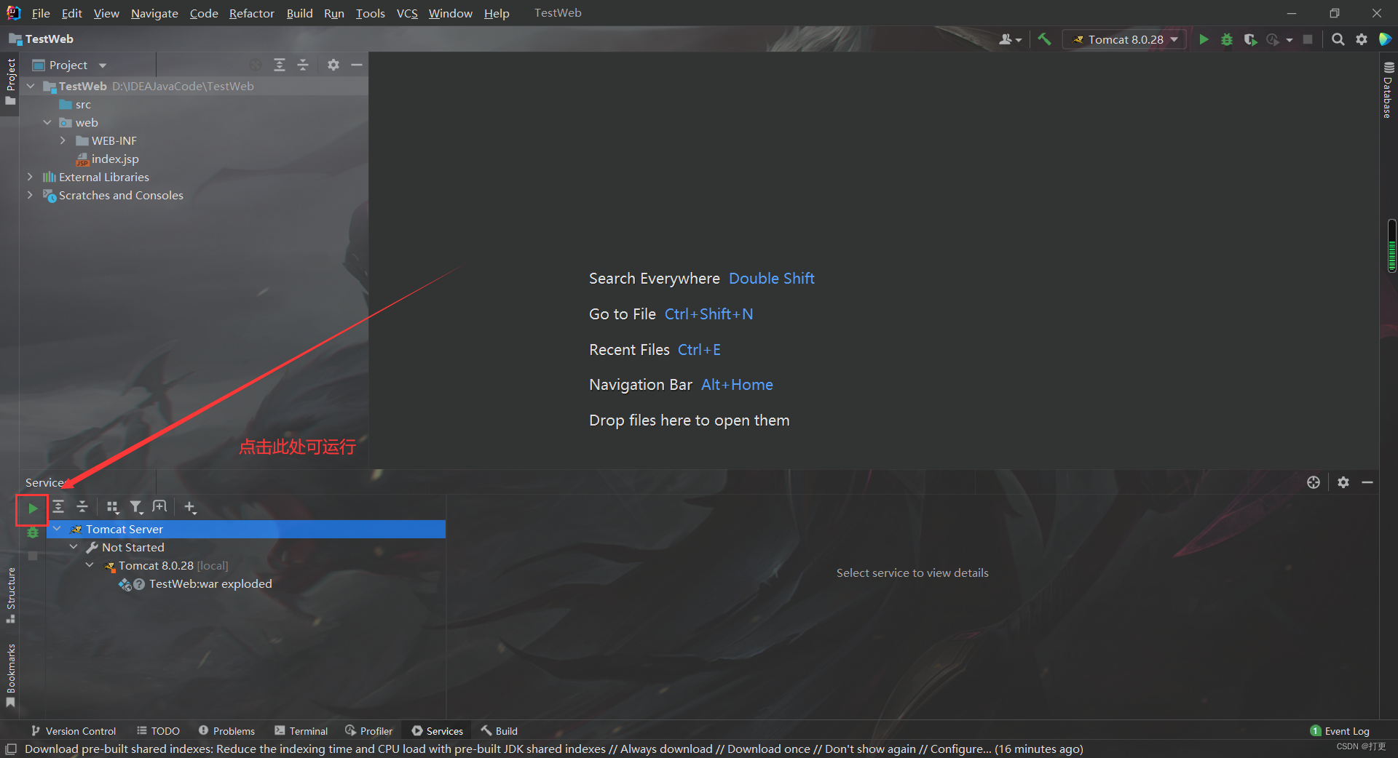The image size is (1398, 758).
Task: Expand all in the Project panel toolbar
Action: (279, 65)
